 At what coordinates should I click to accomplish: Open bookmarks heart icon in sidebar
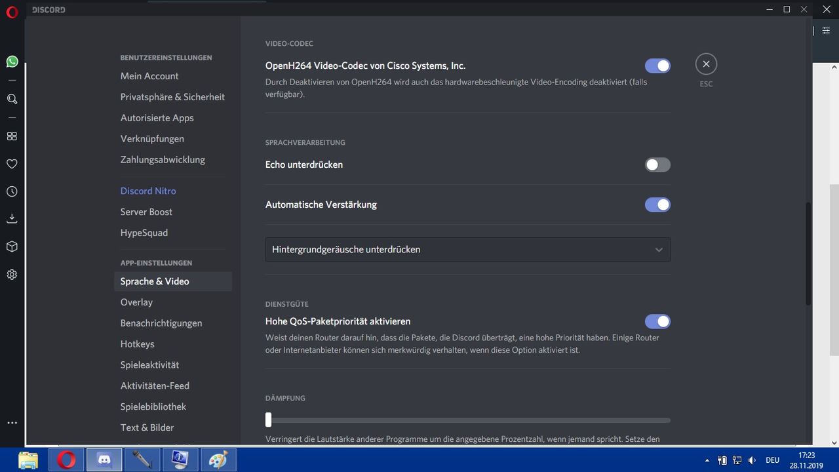(x=12, y=164)
